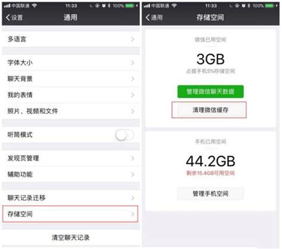
Task: Select 照片、视频和文件 menu row
Action: (x=71, y=111)
